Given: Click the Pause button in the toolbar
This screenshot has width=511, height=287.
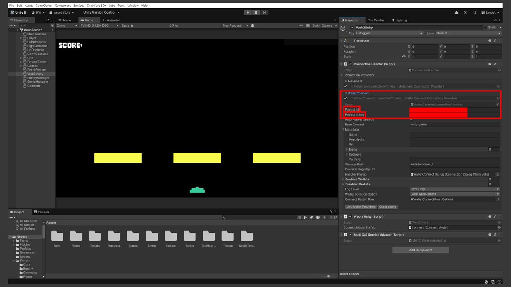Looking at the screenshot, I should [256, 13].
